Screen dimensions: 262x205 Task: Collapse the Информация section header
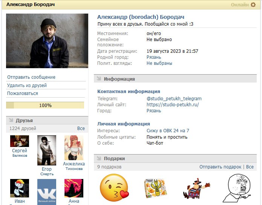[x=99, y=79]
